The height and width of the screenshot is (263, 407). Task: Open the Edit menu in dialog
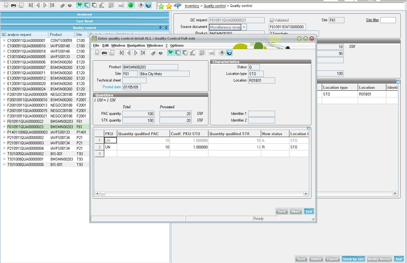pos(105,45)
